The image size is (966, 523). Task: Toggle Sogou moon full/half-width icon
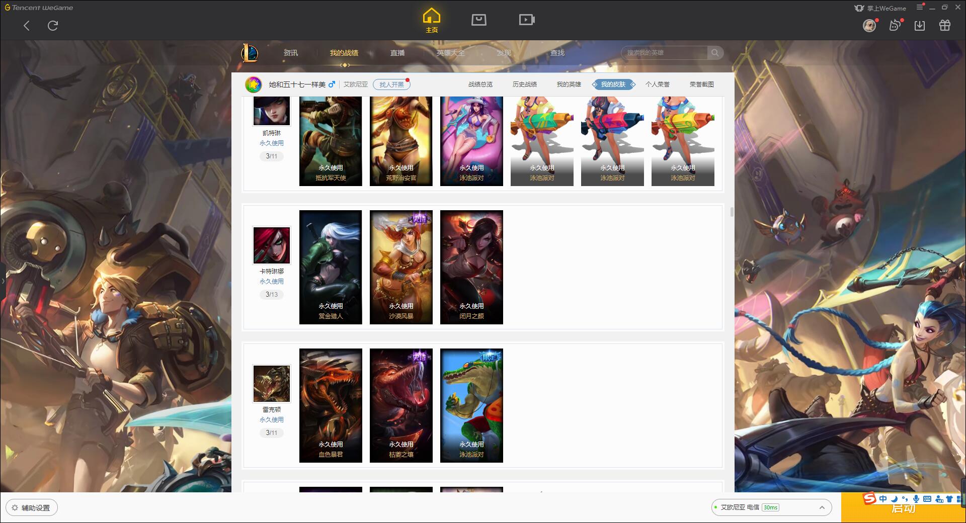click(894, 499)
